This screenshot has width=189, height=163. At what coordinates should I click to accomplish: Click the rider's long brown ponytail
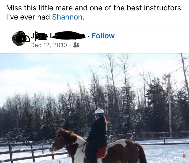(x=105, y=122)
